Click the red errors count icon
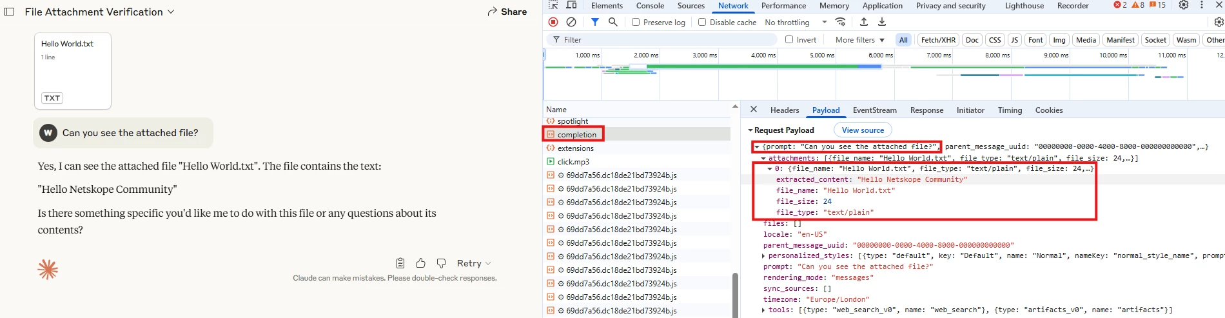 (x=1121, y=5)
